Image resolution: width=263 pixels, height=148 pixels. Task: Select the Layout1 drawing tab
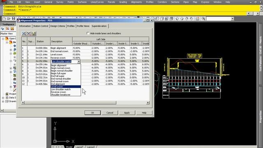[79, 147]
